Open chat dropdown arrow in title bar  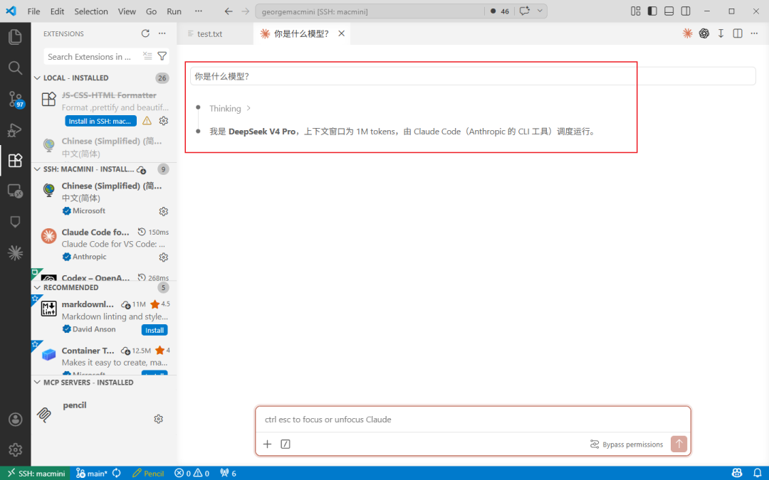click(x=540, y=11)
